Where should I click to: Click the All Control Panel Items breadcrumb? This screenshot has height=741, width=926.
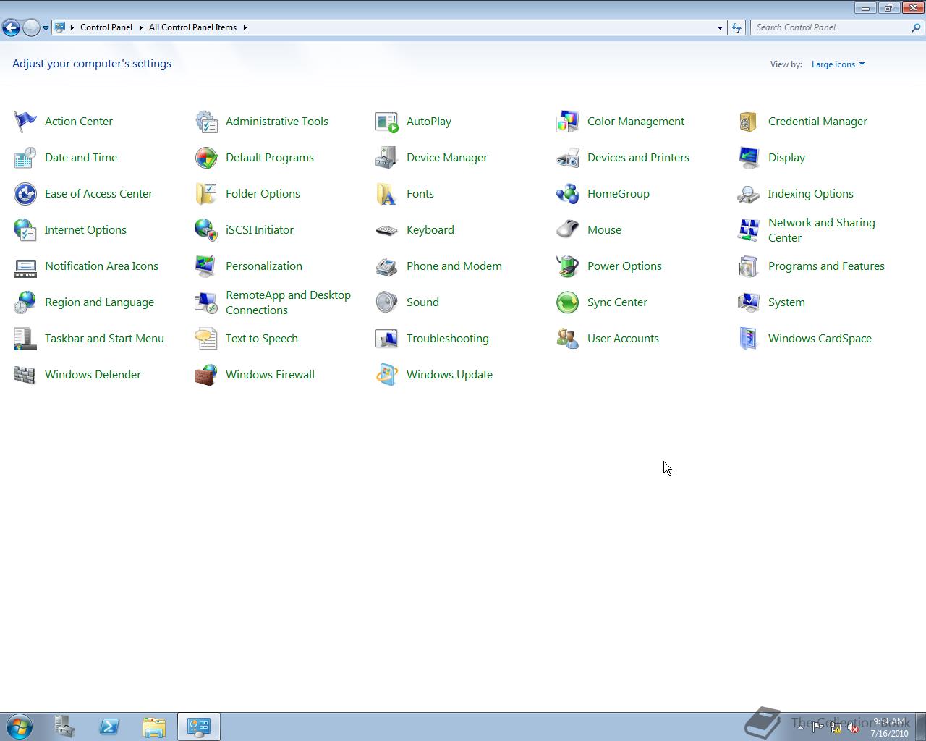coord(192,27)
